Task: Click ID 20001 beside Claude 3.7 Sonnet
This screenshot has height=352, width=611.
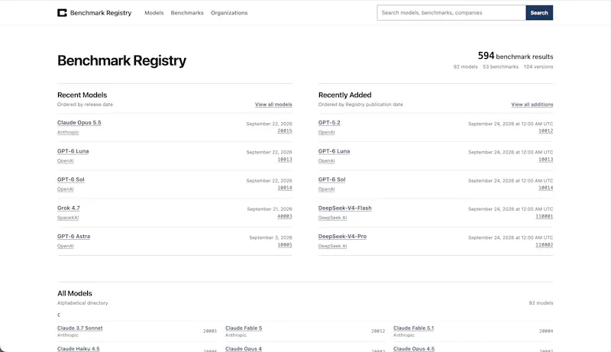Action: (x=210, y=331)
